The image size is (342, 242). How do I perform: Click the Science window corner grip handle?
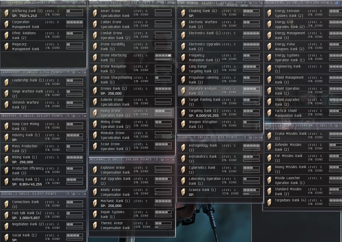point(262,202)
